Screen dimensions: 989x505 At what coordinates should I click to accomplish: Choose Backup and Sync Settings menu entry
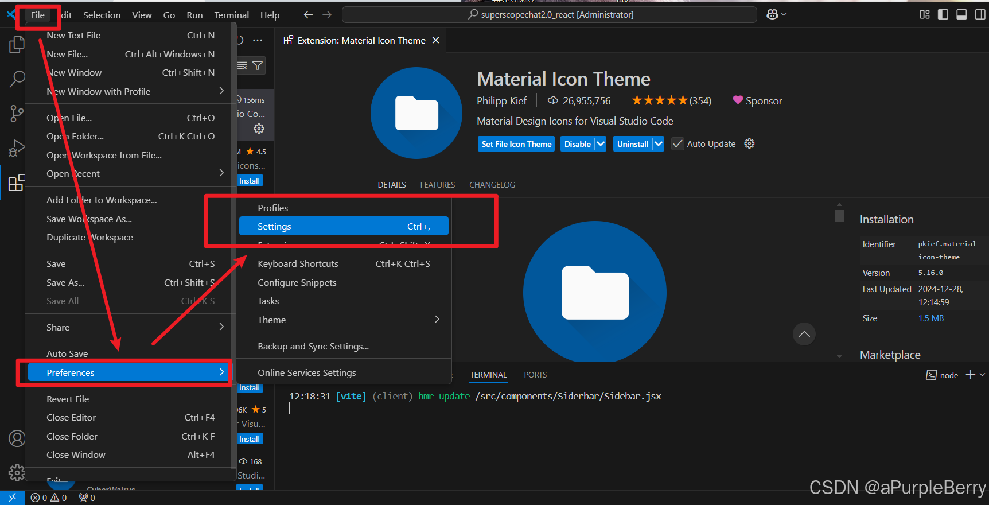click(344, 346)
